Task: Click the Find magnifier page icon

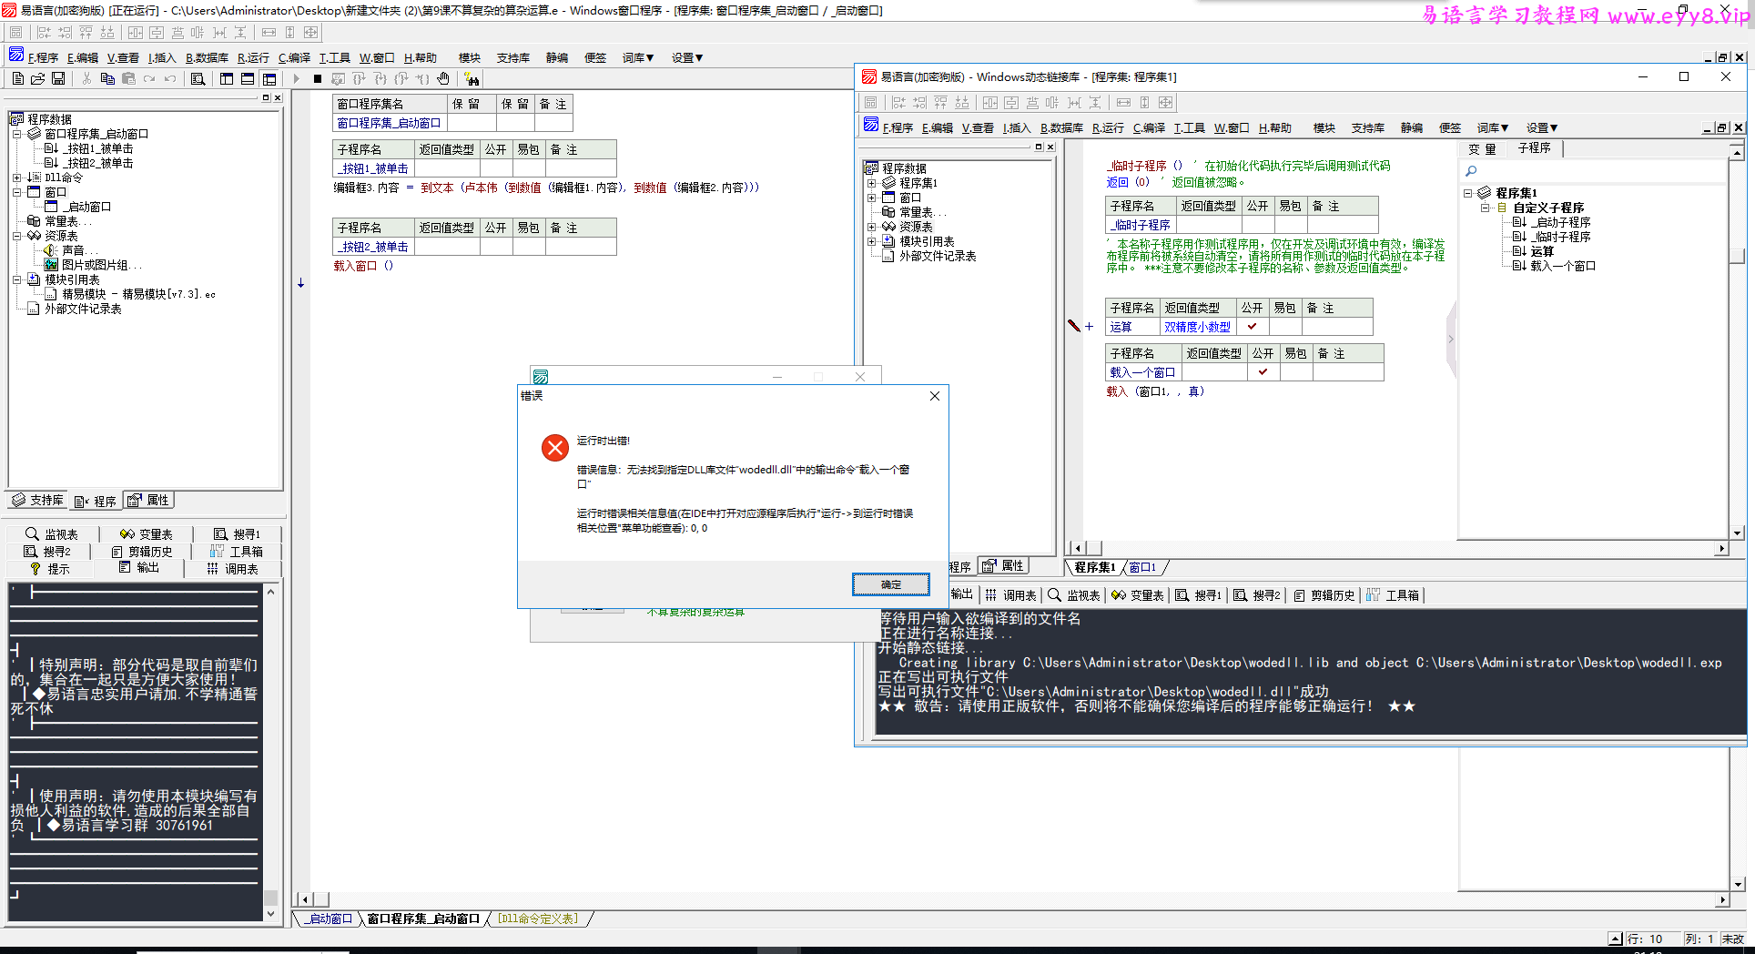Action: coord(198,79)
